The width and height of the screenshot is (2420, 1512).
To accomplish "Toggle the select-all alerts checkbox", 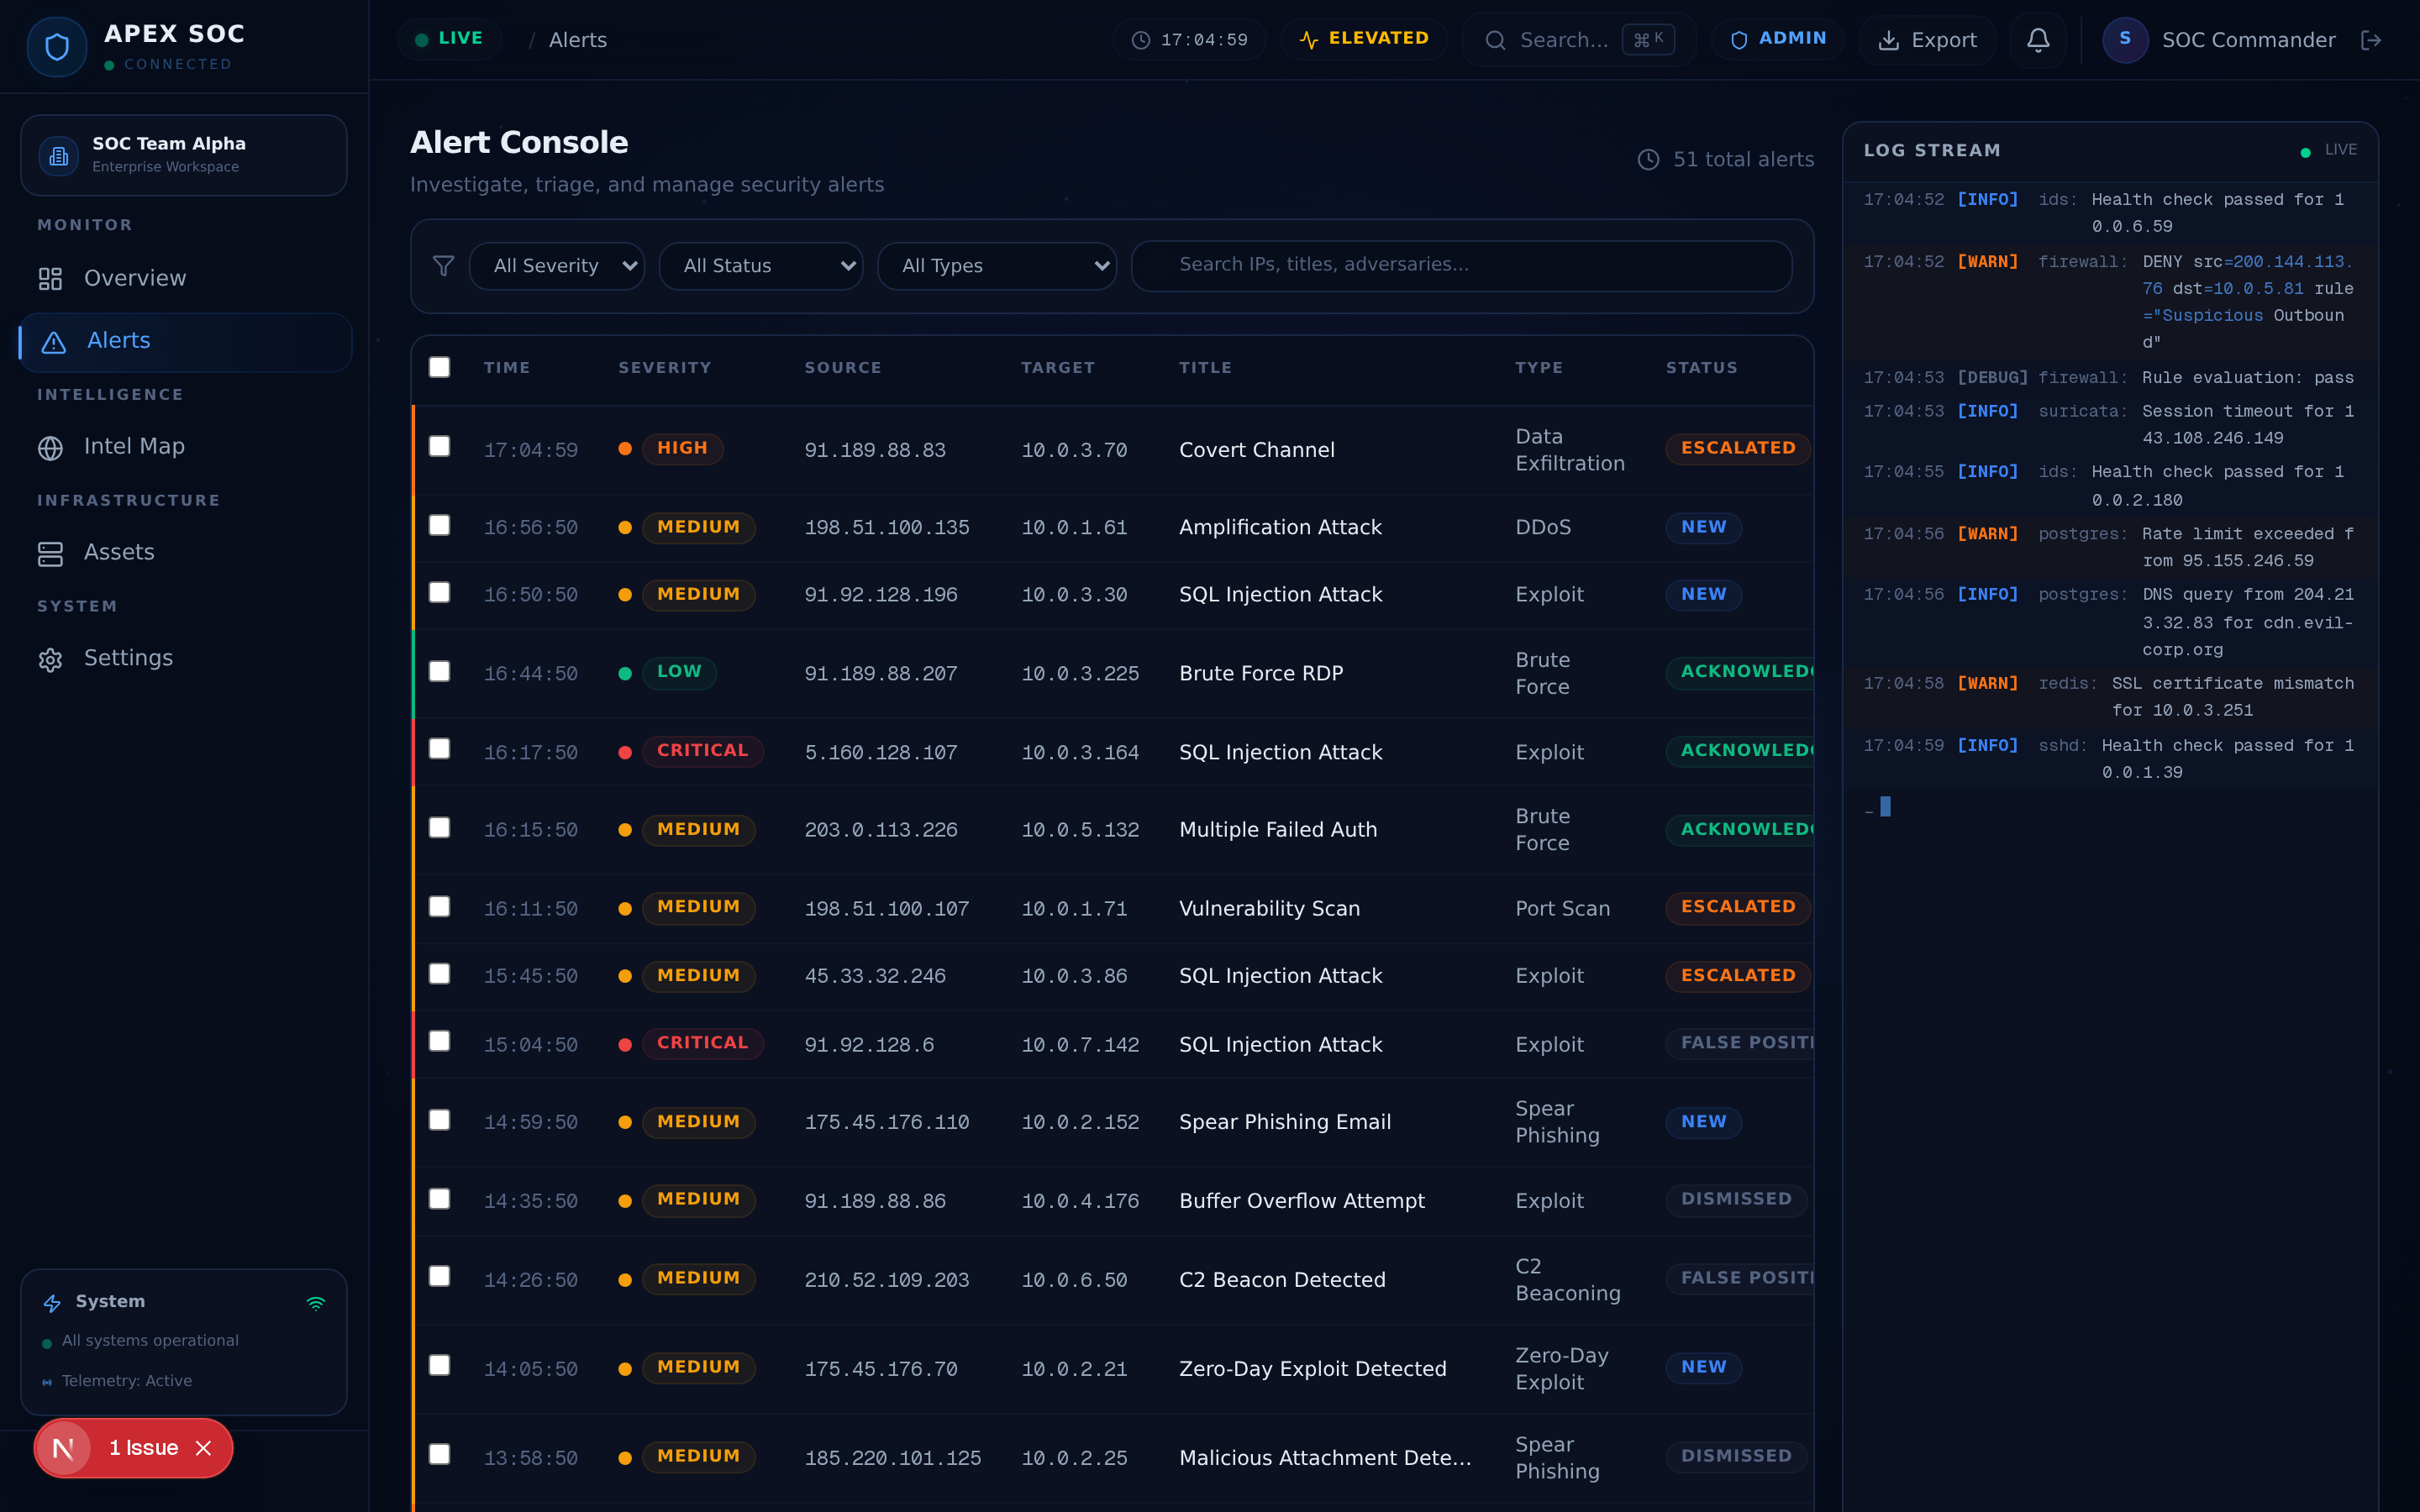I will tap(439, 367).
